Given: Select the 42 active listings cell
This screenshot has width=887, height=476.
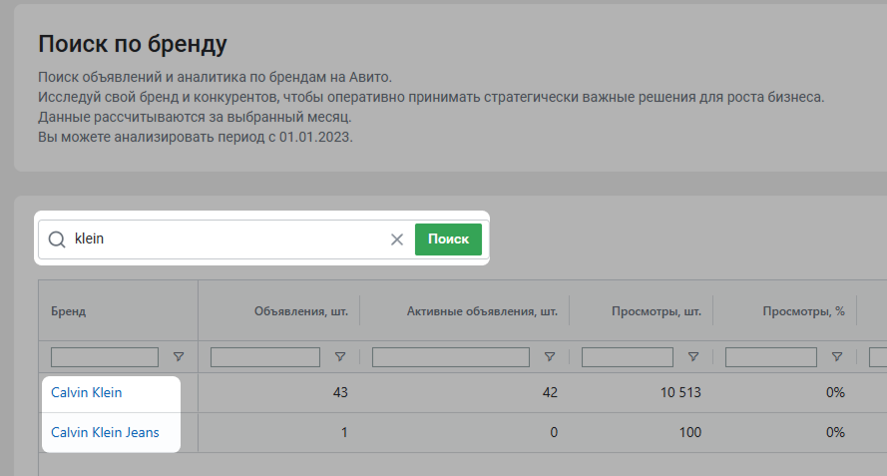Looking at the screenshot, I should point(550,393).
